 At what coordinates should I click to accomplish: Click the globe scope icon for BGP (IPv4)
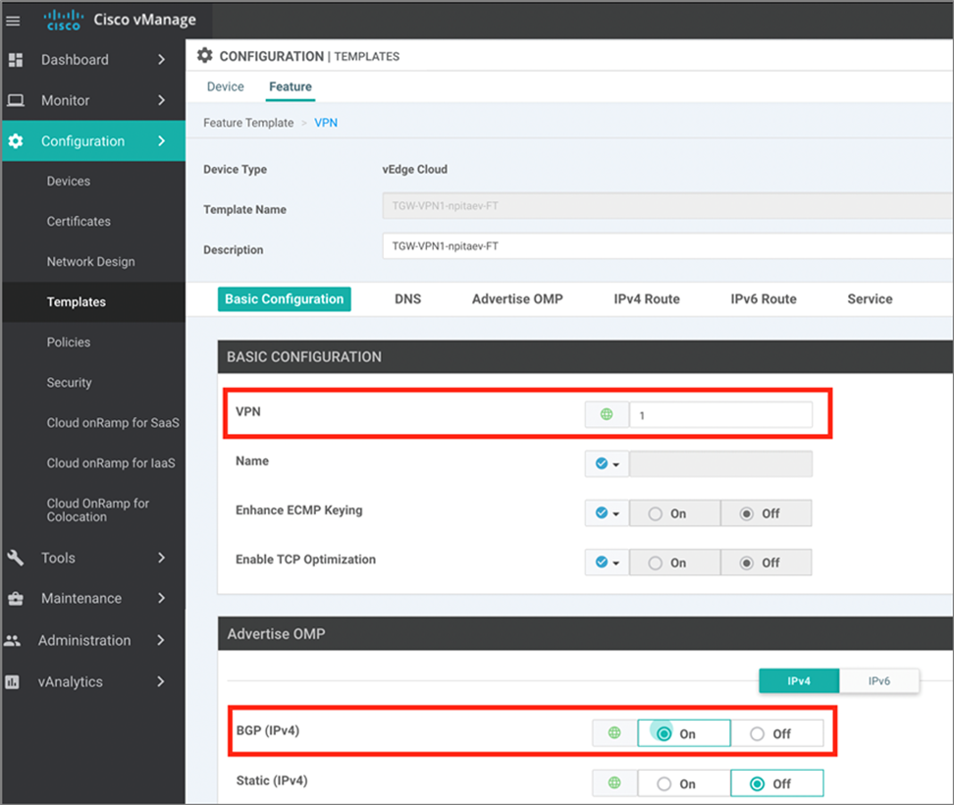click(x=614, y=732)
